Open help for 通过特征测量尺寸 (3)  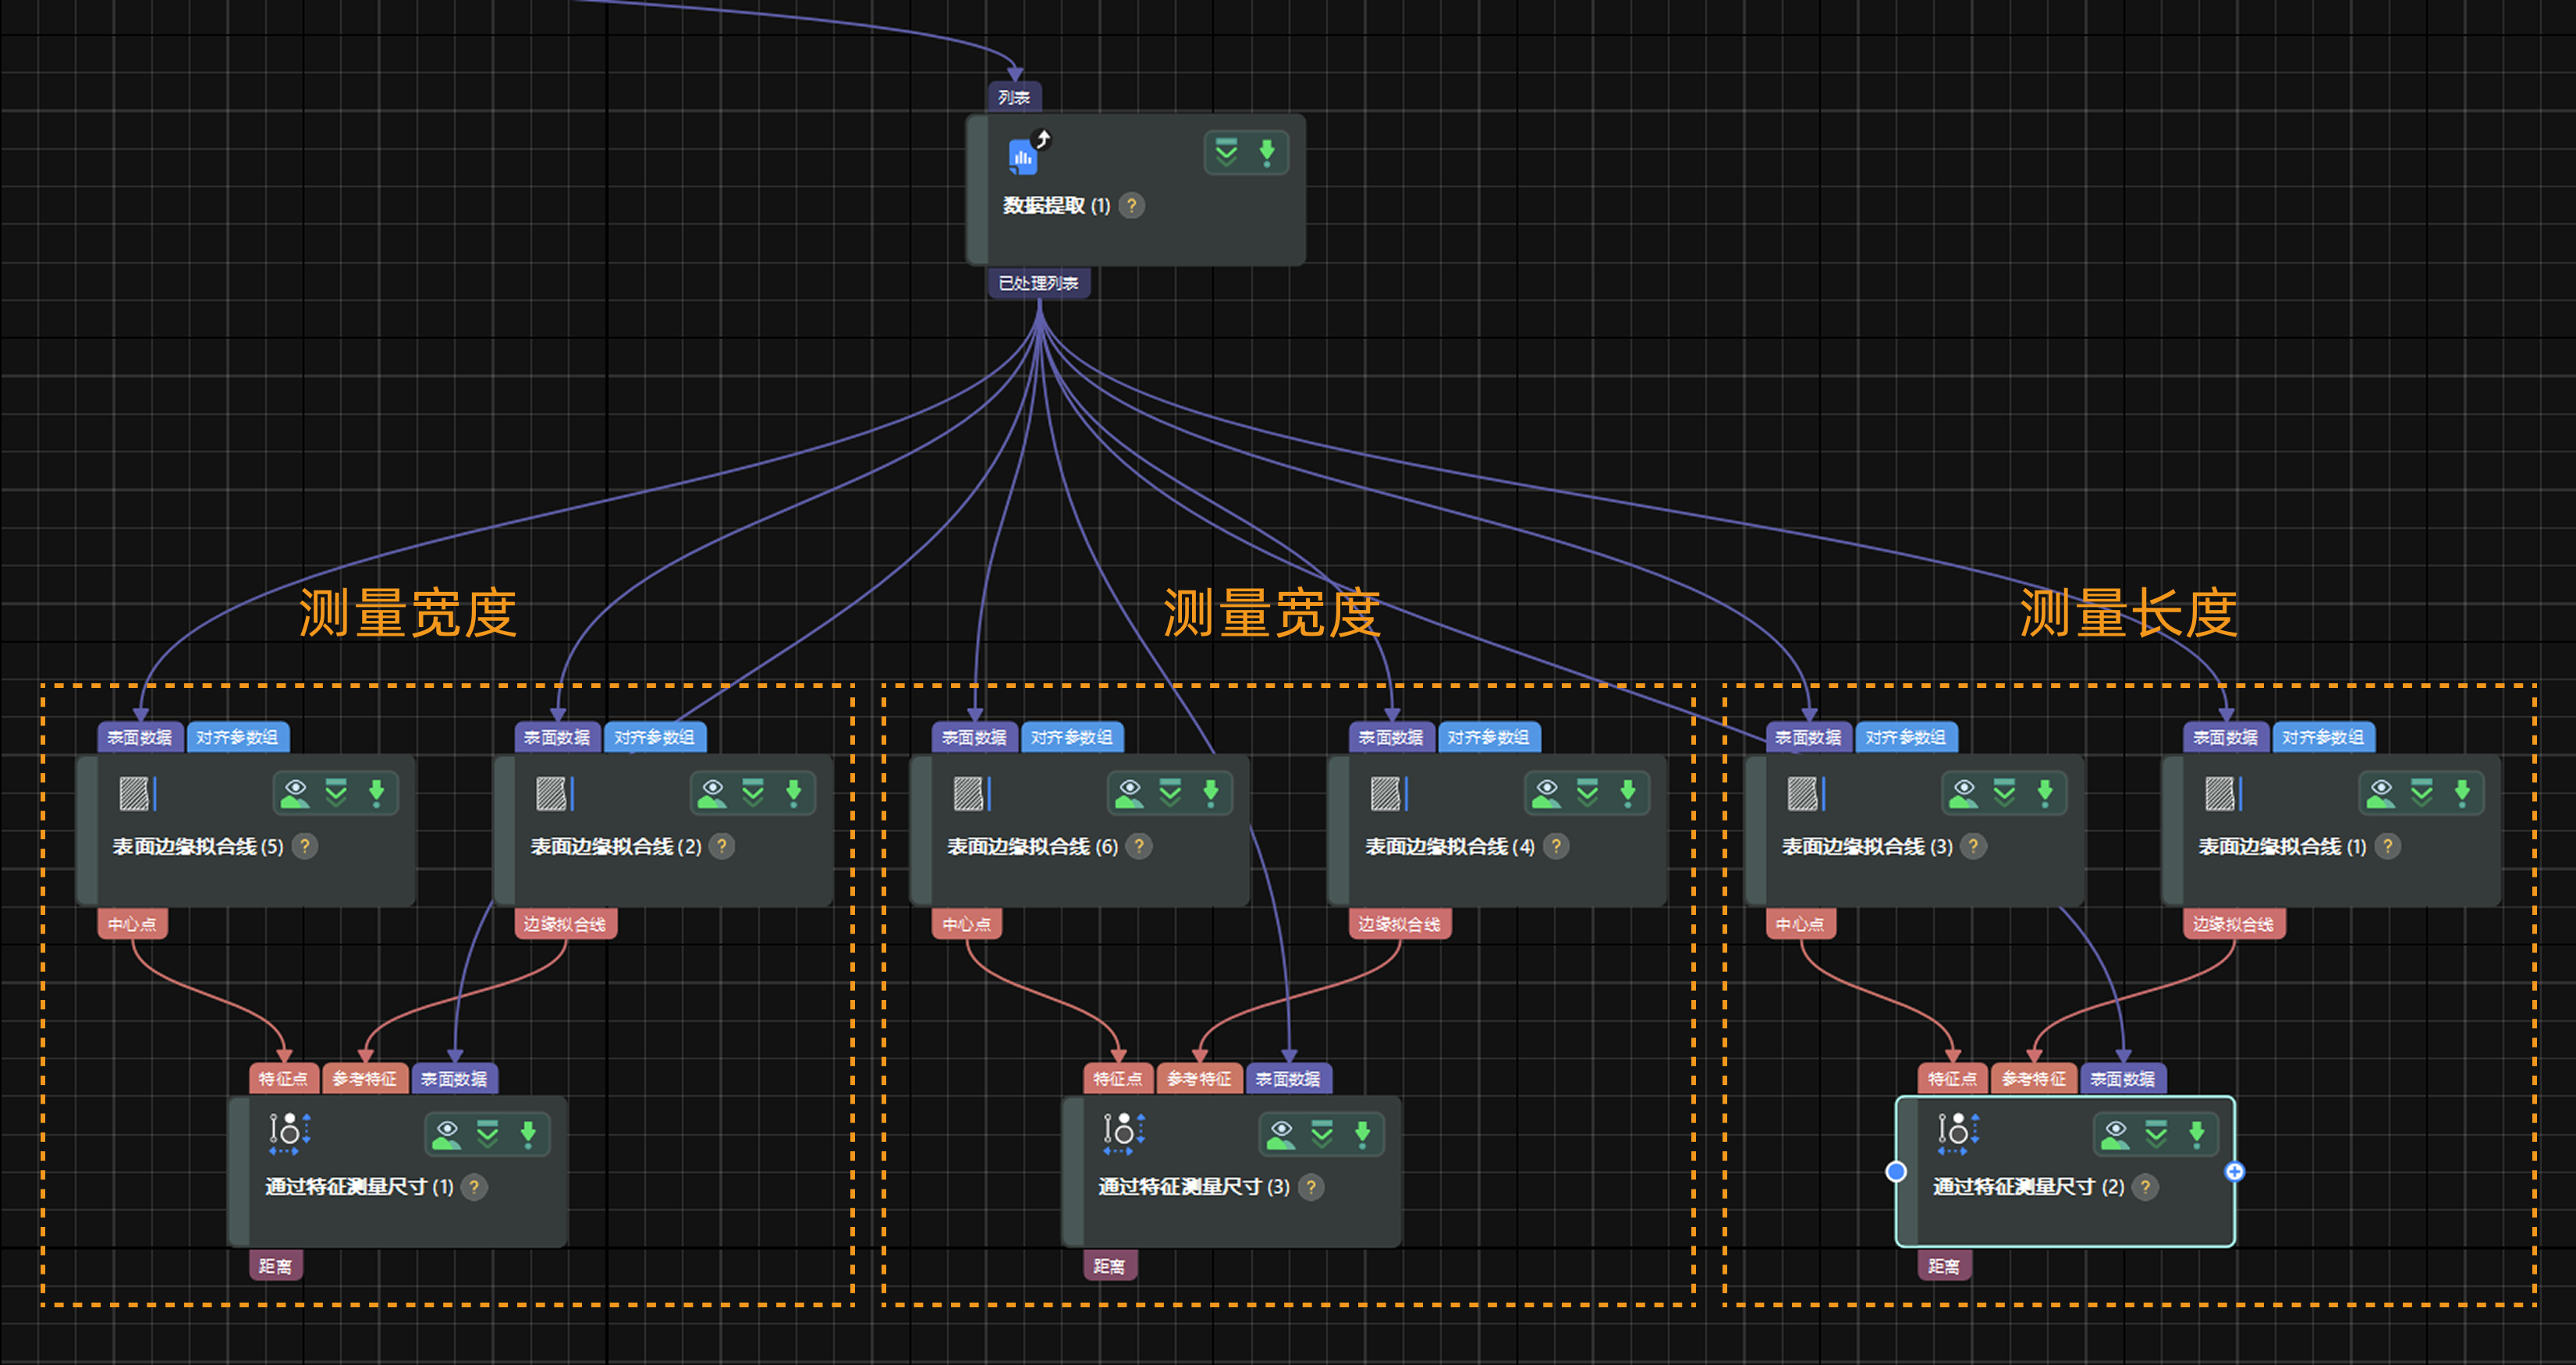tap(1310, 1187)
